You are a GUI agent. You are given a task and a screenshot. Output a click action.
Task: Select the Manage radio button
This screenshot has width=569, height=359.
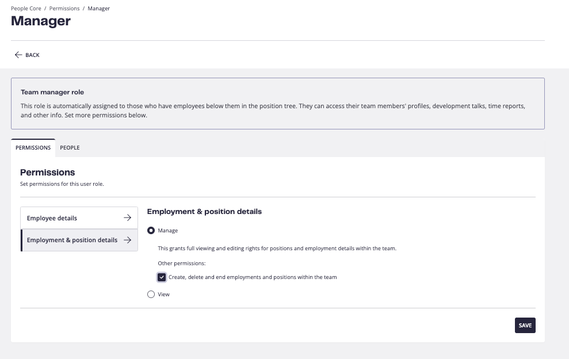pyautogui.click(x=151, y=231)
